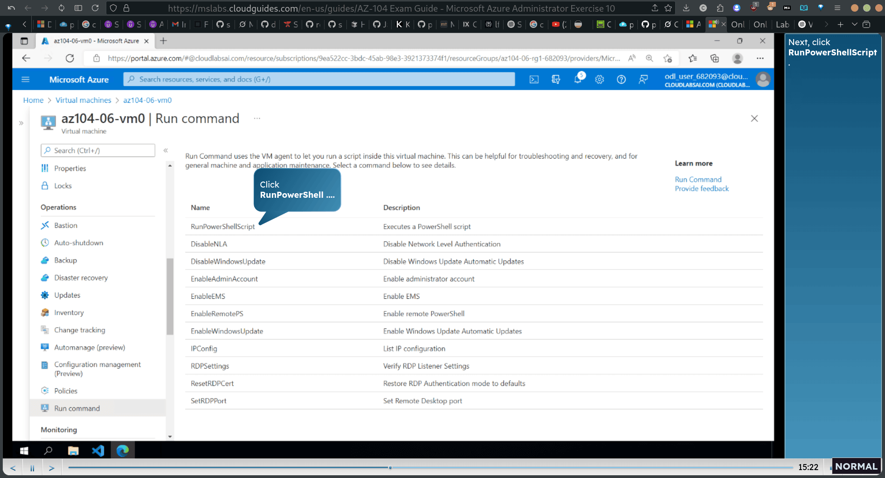Select EnableWindowsUpdate command

point(227,331)
